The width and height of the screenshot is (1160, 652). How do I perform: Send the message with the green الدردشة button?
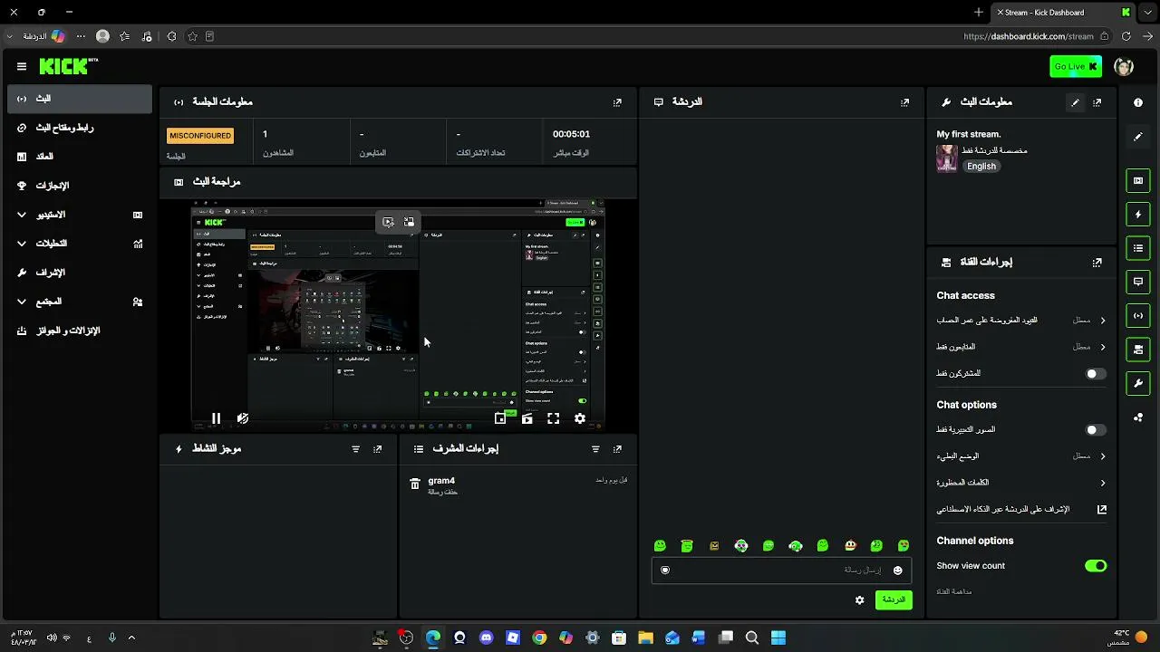(x=894, y=599)
